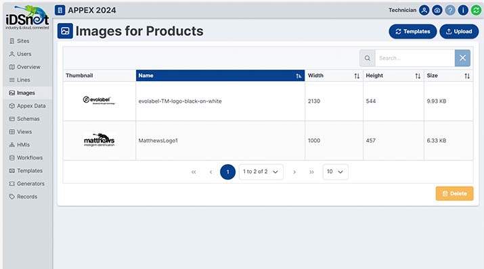
Task: Click the Templates button in header
Action: click(413, 32)
